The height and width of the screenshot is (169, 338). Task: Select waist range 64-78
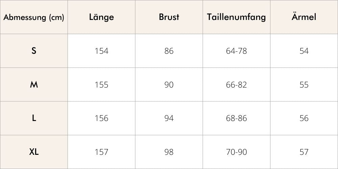click(x=237, y=51)
